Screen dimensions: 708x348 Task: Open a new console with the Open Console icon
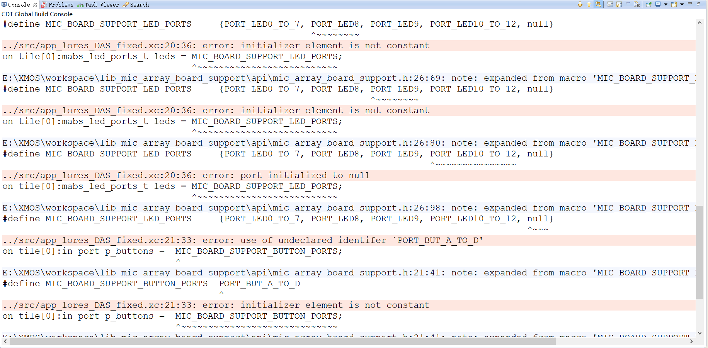[674, 4]
